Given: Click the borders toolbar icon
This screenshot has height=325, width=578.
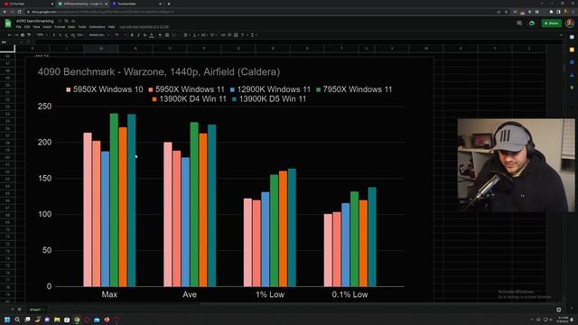Looking at the screenshot, I should 167,35.
